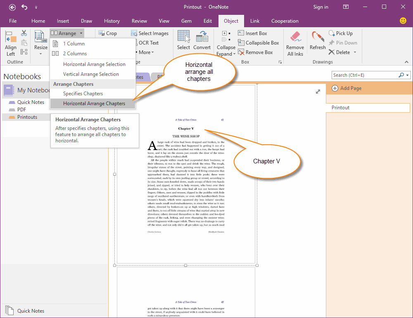Choose Specifies Chapters option
Screen dimensions: 413x318
click(x=93, y=94)
